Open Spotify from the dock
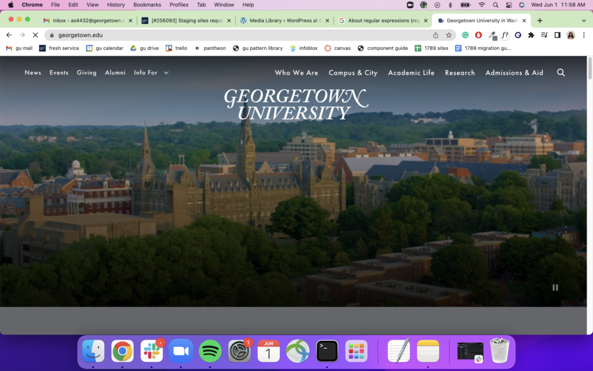593x371 pixels. pos(210,351)
